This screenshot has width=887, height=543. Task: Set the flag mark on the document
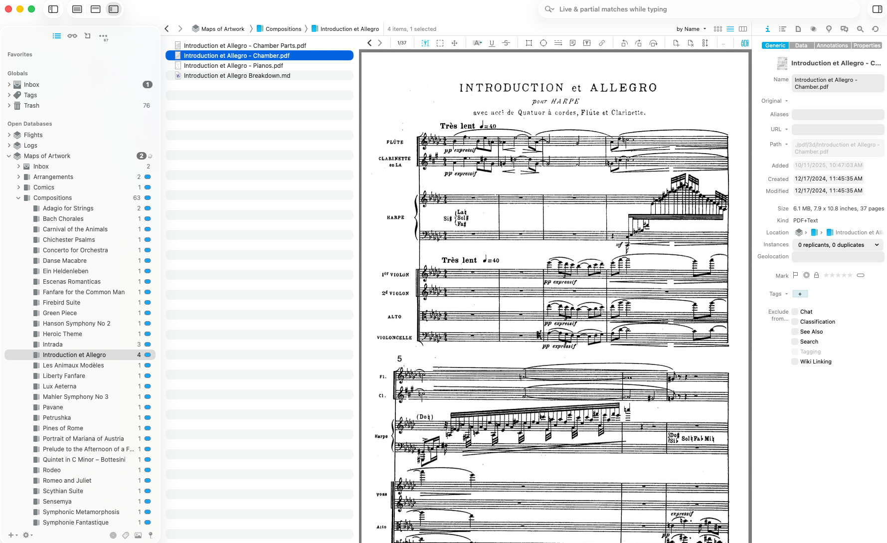pyautogui.click(x=796, y=275)
